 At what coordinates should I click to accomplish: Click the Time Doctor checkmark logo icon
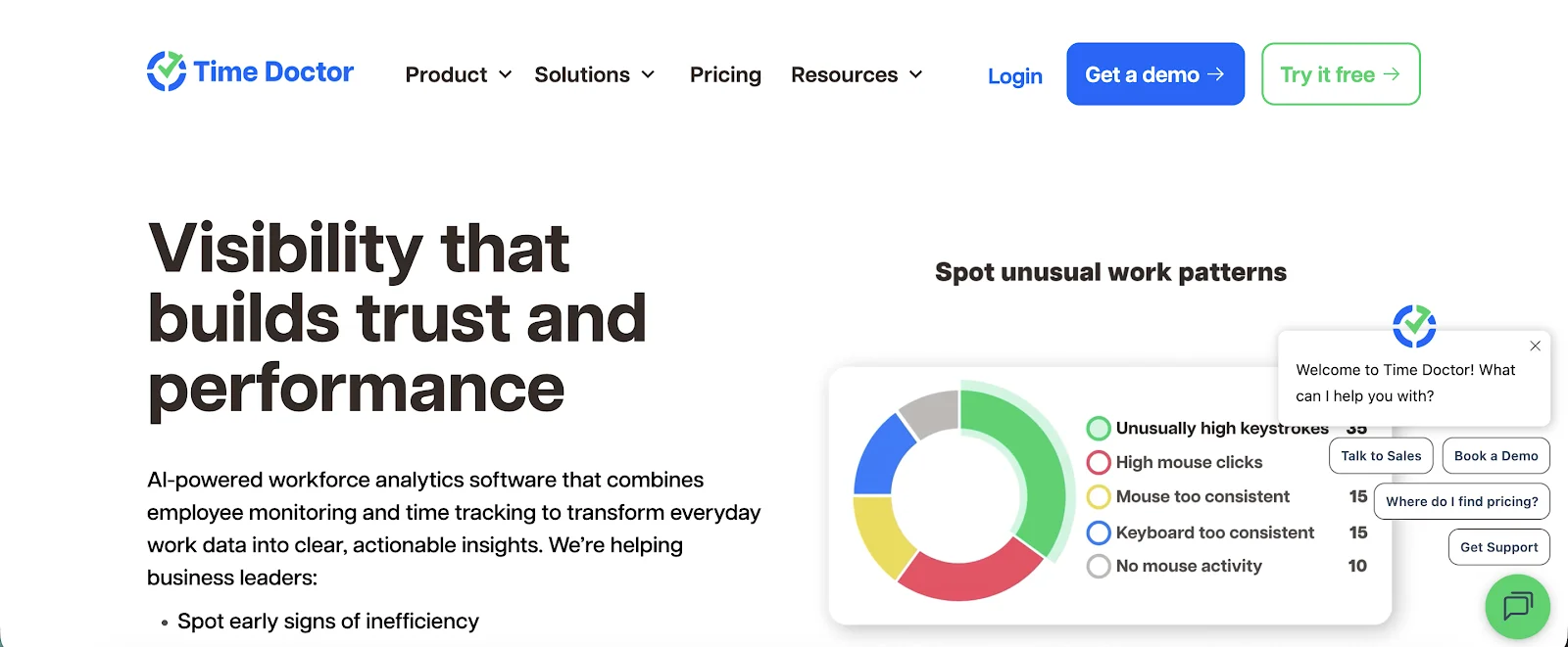tap(167, 71)
